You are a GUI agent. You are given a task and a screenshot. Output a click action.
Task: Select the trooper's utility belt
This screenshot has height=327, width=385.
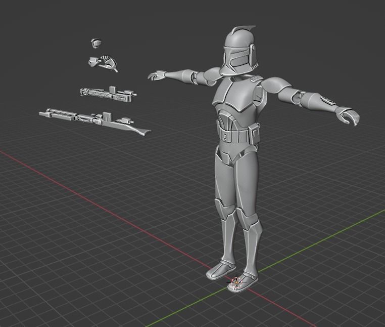238,134
